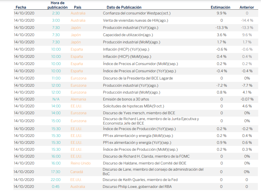Screen dimensions: 261x192
Task: Click the Alemania country label
Action: coord(78,99)
